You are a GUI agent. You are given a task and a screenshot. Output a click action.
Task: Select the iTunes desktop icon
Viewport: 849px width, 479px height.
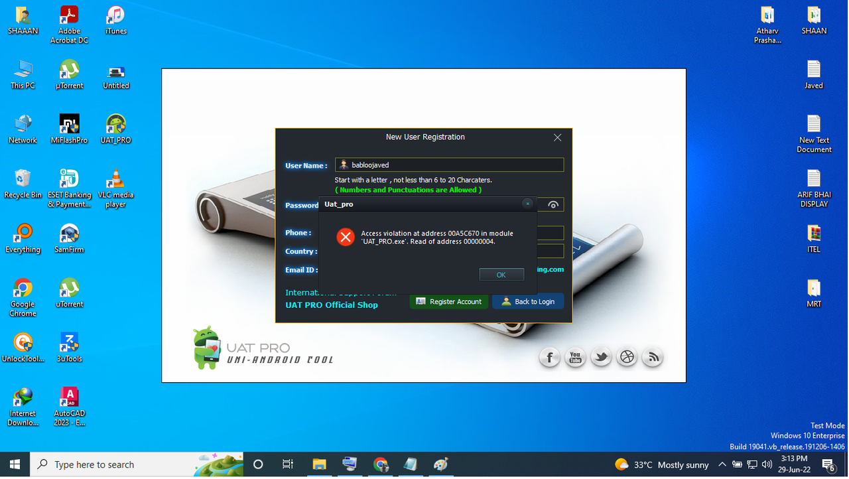(x=115, y=20)
